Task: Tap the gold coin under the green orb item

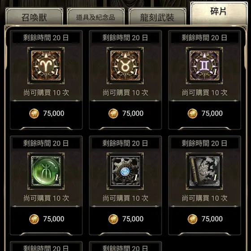Action: 34,219
